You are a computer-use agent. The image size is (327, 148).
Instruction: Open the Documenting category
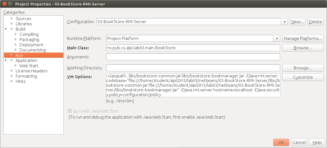[x=33, y=50]
